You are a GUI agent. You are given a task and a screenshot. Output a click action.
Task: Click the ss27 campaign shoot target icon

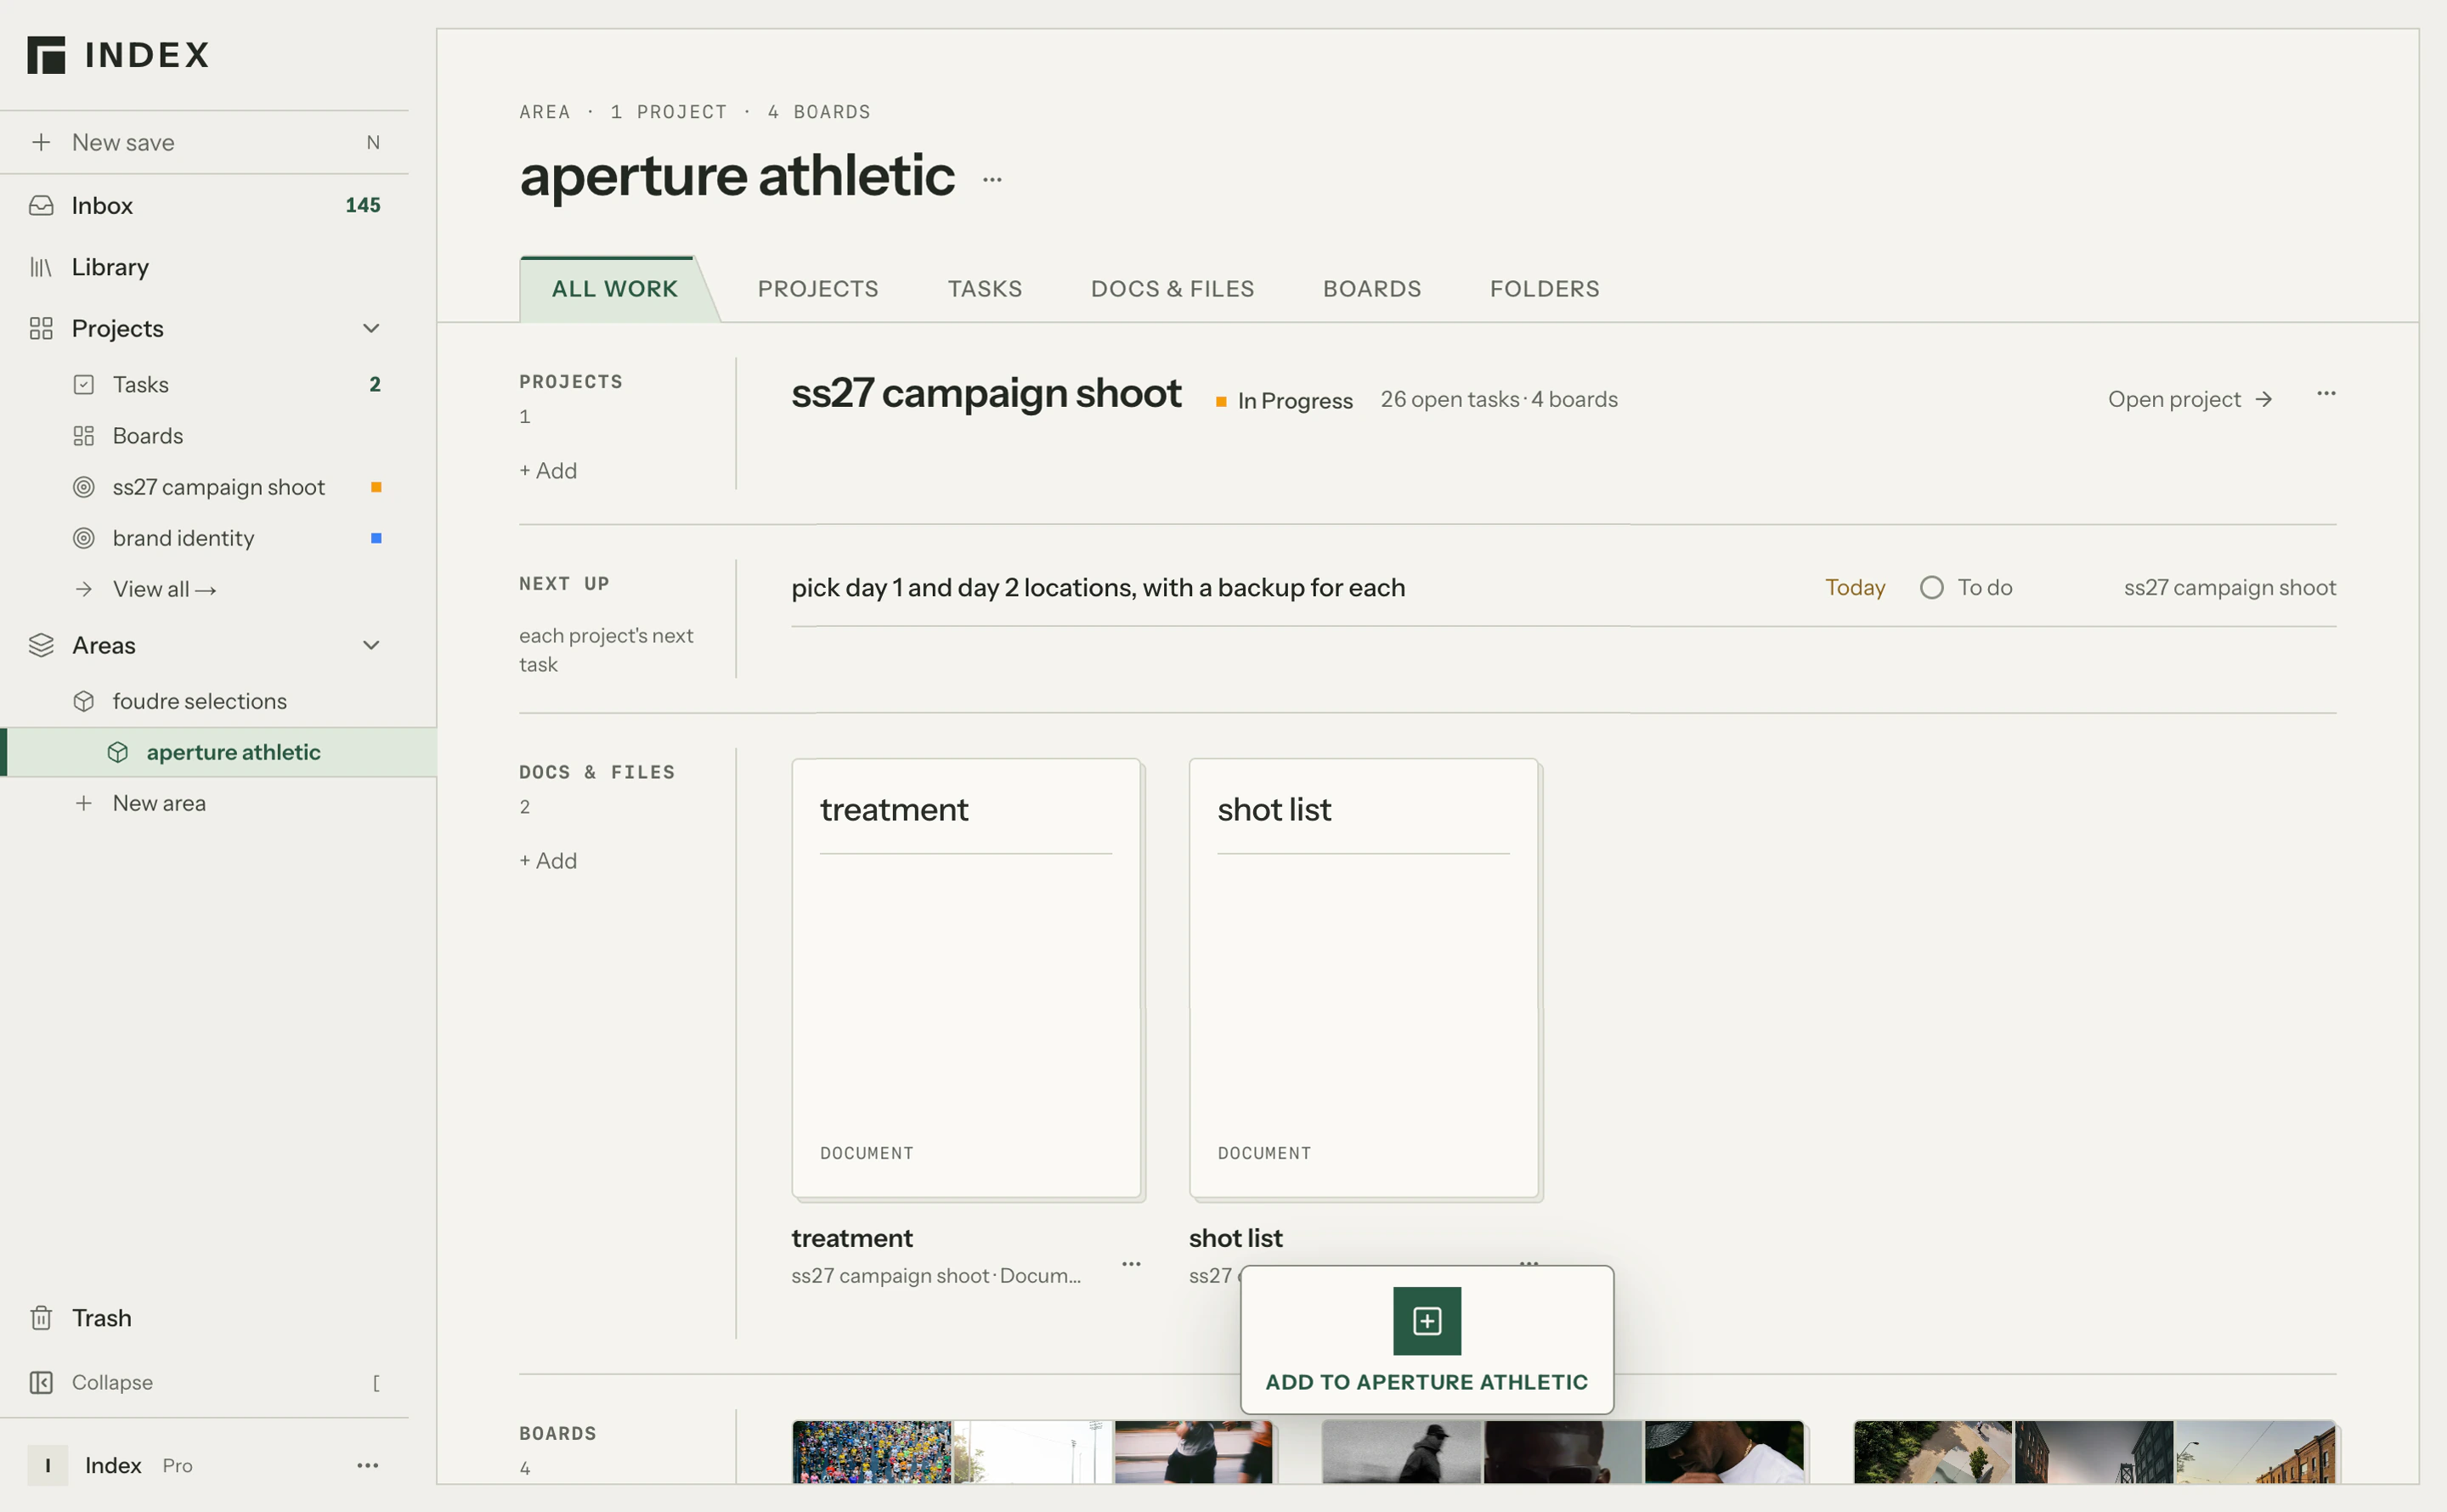(x=84, y=487)
